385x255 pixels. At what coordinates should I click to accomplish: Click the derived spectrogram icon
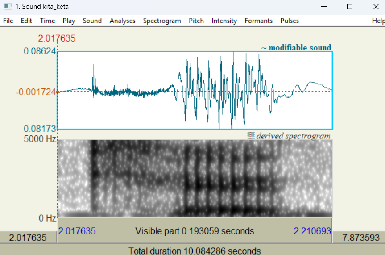pos(251,136)
